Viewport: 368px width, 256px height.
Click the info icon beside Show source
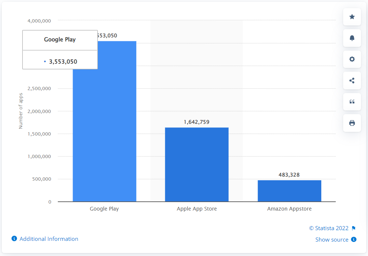pyautogui.click(x=354, y=239)
